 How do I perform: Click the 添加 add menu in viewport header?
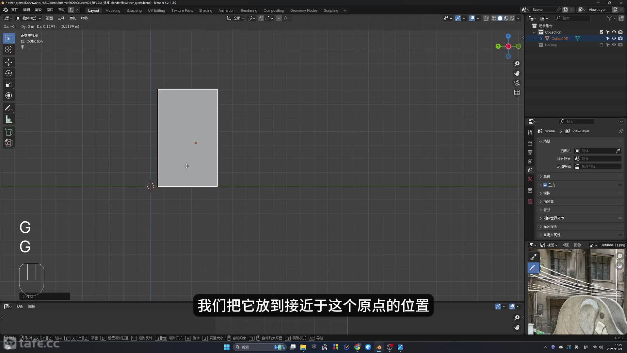point(72,18)
